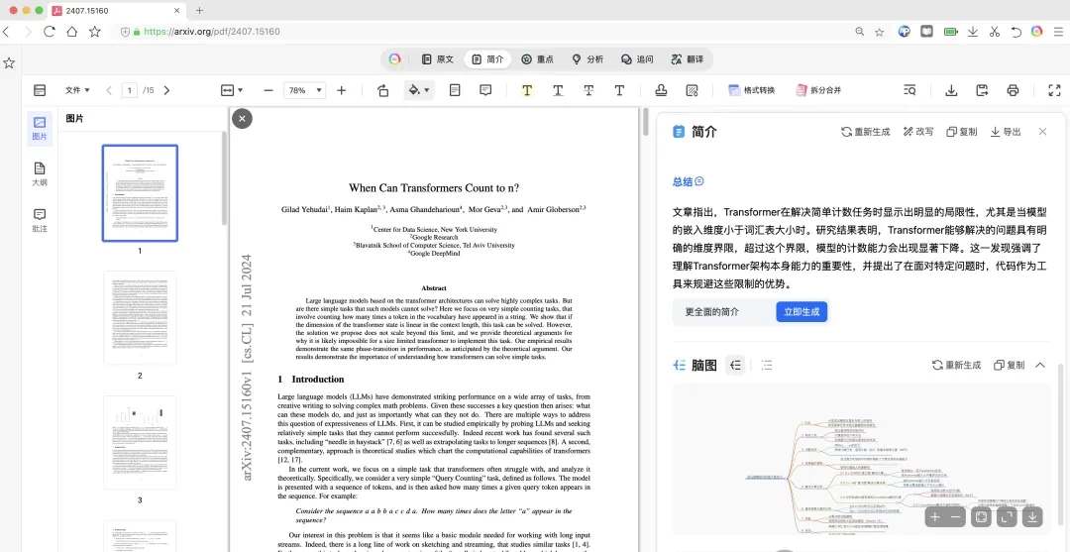Viewport: 1070px width, 552px height.
Task: Zoom out the mind map
Action: pyautogui.click(x=956, y=517)
